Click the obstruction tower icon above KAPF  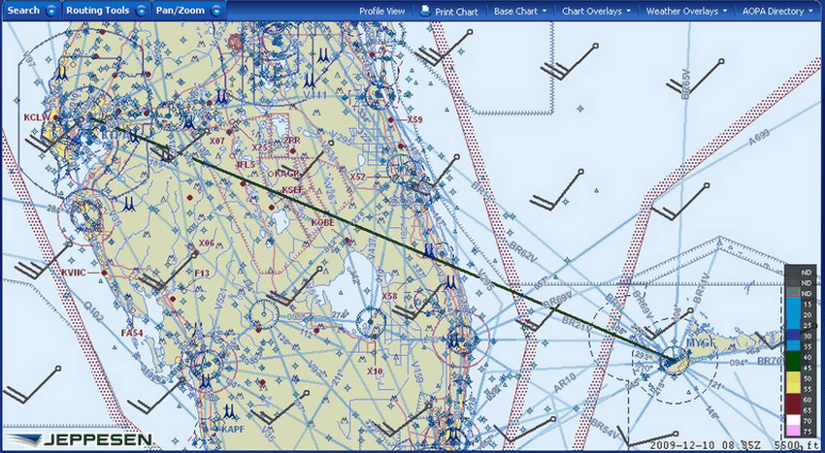coord(228,411)
